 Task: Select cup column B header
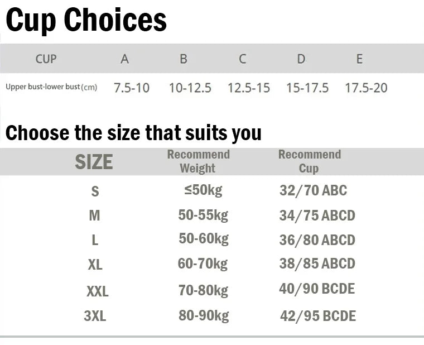coord(183,59)
